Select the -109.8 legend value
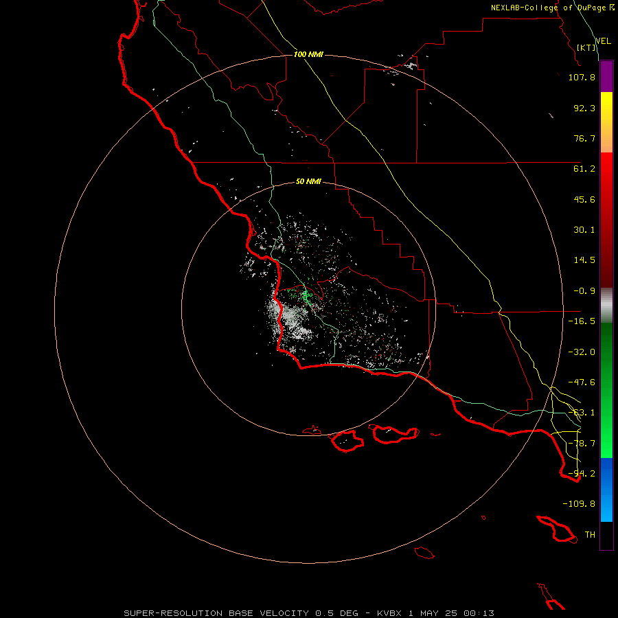This screenshot has height=618, width=618. [x=579, y=504]
